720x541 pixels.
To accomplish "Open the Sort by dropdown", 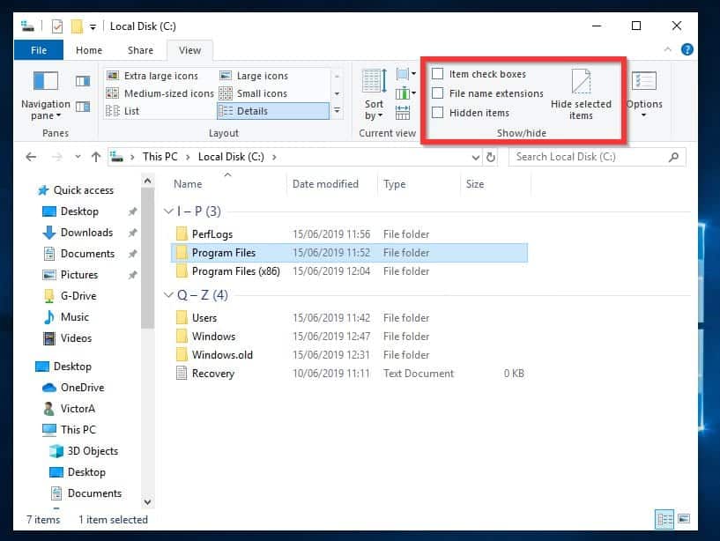I will pos(374,95).
